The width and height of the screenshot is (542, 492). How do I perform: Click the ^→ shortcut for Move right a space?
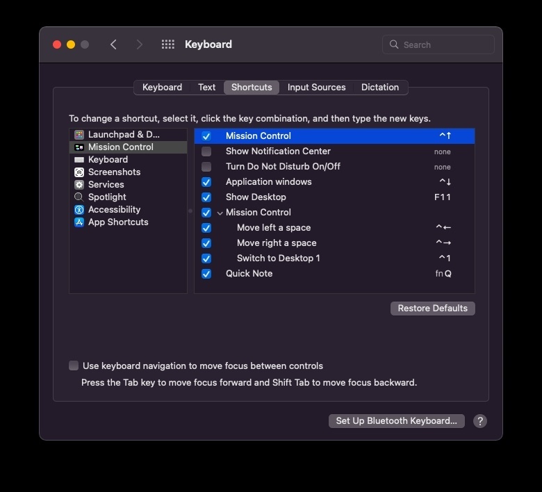click(443, 243)
